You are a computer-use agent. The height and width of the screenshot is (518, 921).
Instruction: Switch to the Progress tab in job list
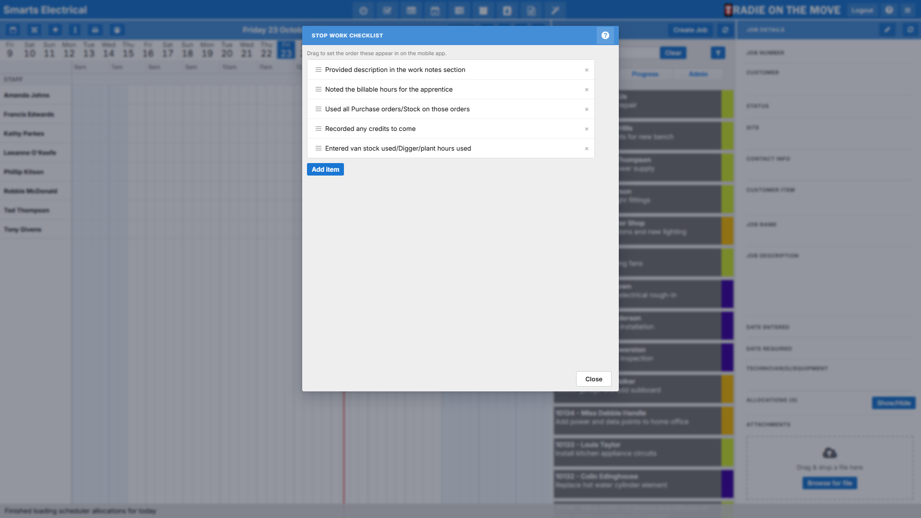(x=645, y=74)
